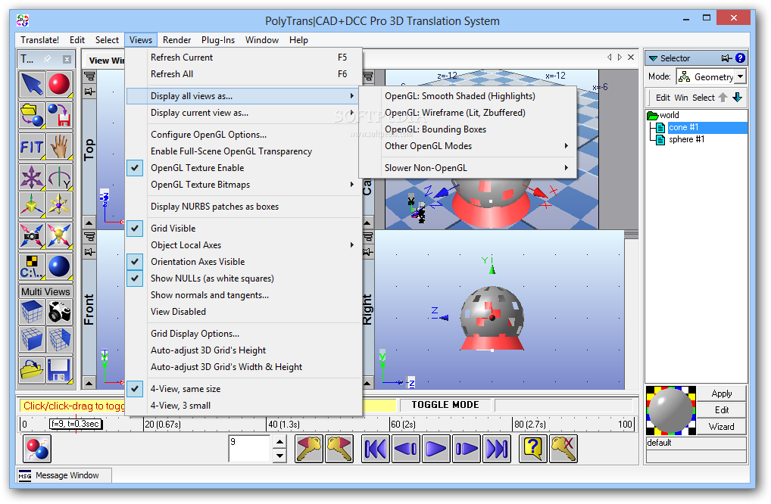Click the purple snowflake axes tool

(32, 177)
